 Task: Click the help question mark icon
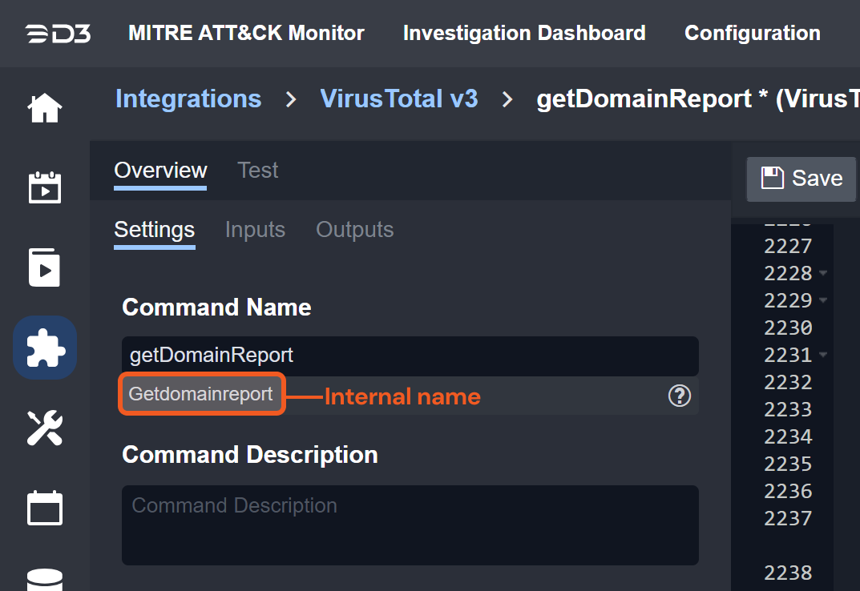click(x=679, y=395)
